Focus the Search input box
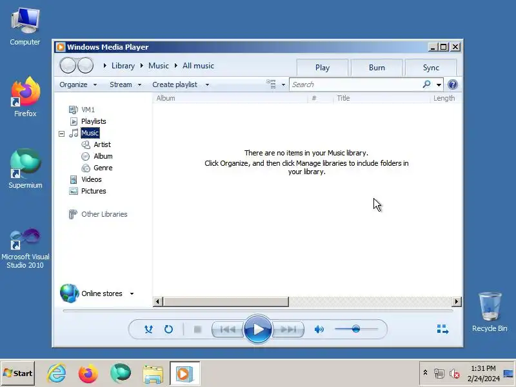The height and width of the screenshot is (387, 516). coord(355,84)
